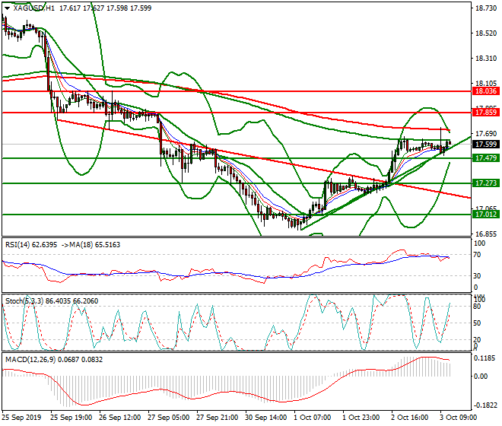Select the MACD scale value 0.1185
The width and height of the screenshot is (502, 426).
tap(485, 358)
